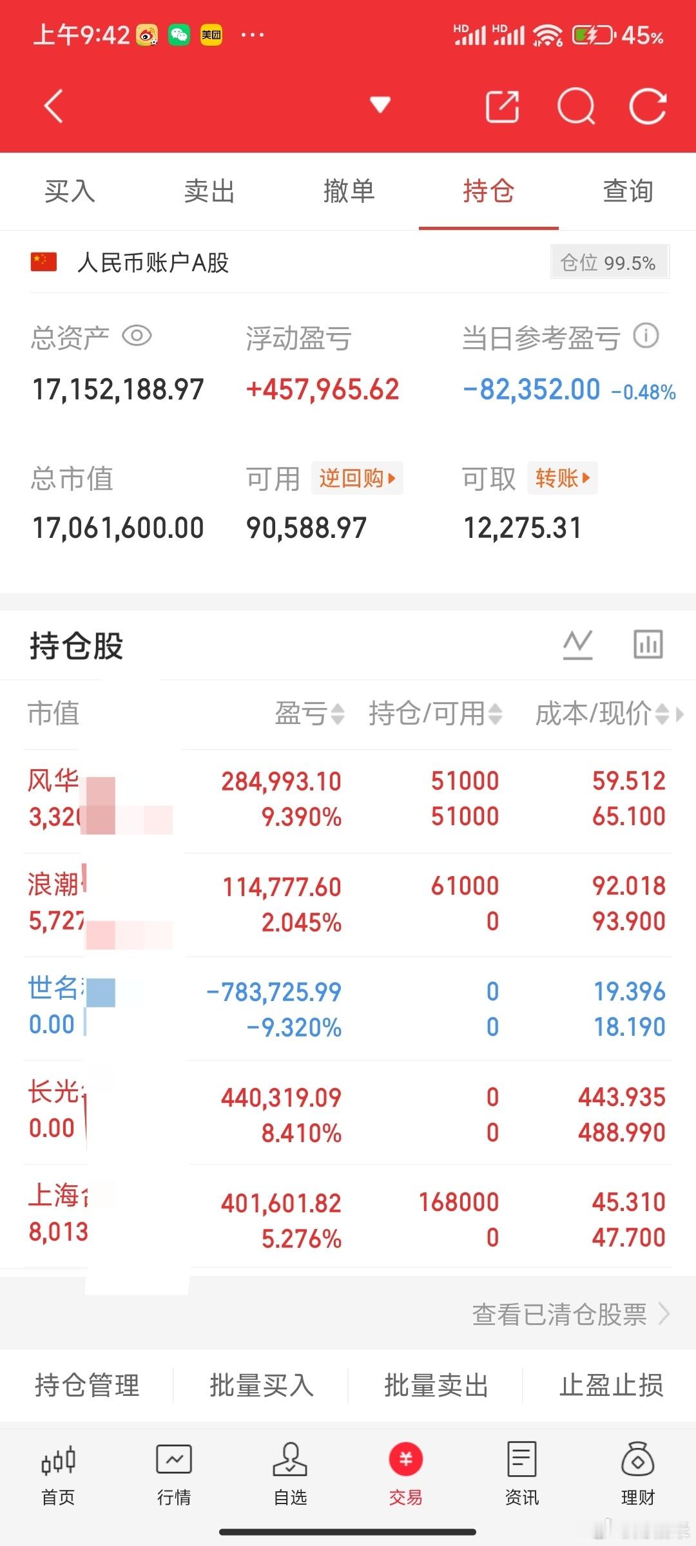Select loss -783,725.99 in the 世名 row
696x1546 pixels.
(273, 992)
